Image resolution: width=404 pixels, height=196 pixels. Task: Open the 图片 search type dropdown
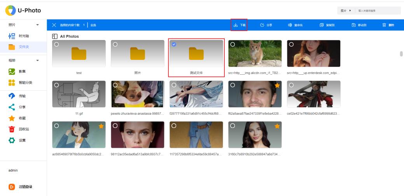click(x=346, y=10)
